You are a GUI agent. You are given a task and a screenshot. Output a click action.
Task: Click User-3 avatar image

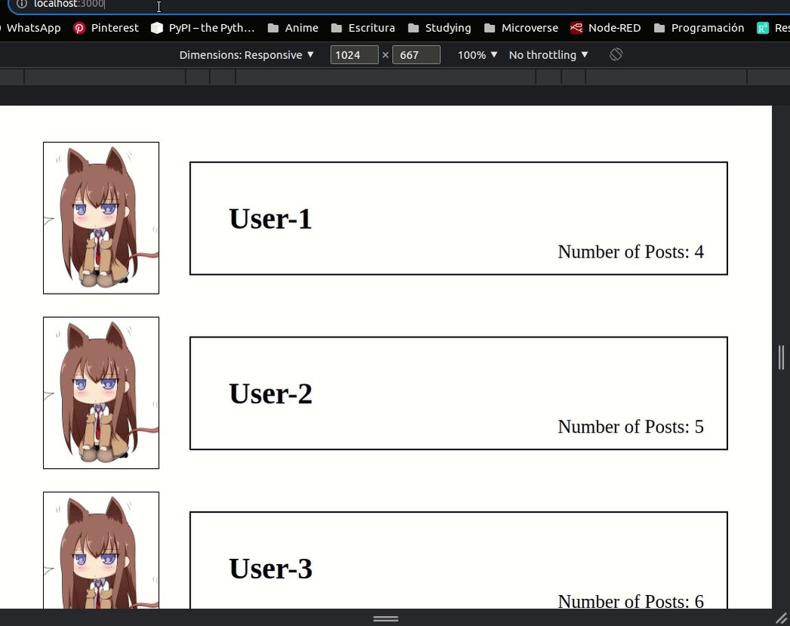[x=101, y=550]
